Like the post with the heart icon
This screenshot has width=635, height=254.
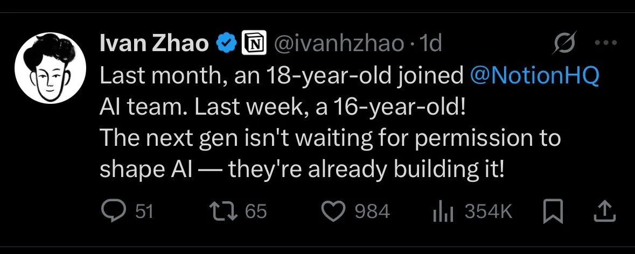[333, 212]
